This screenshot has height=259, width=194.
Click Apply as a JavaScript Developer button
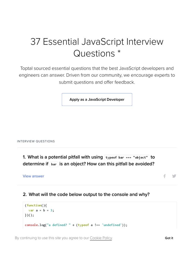(x=97, y=99)
